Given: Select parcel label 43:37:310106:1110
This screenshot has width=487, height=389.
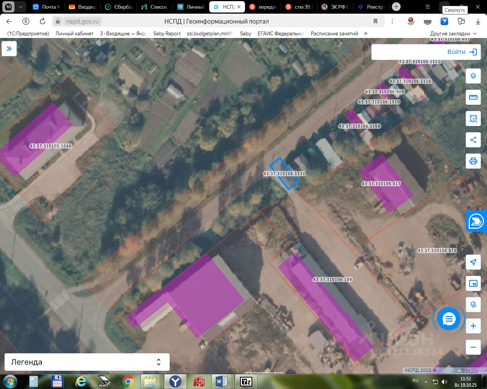Looking at the screenshot, I should tap(379, 102).
